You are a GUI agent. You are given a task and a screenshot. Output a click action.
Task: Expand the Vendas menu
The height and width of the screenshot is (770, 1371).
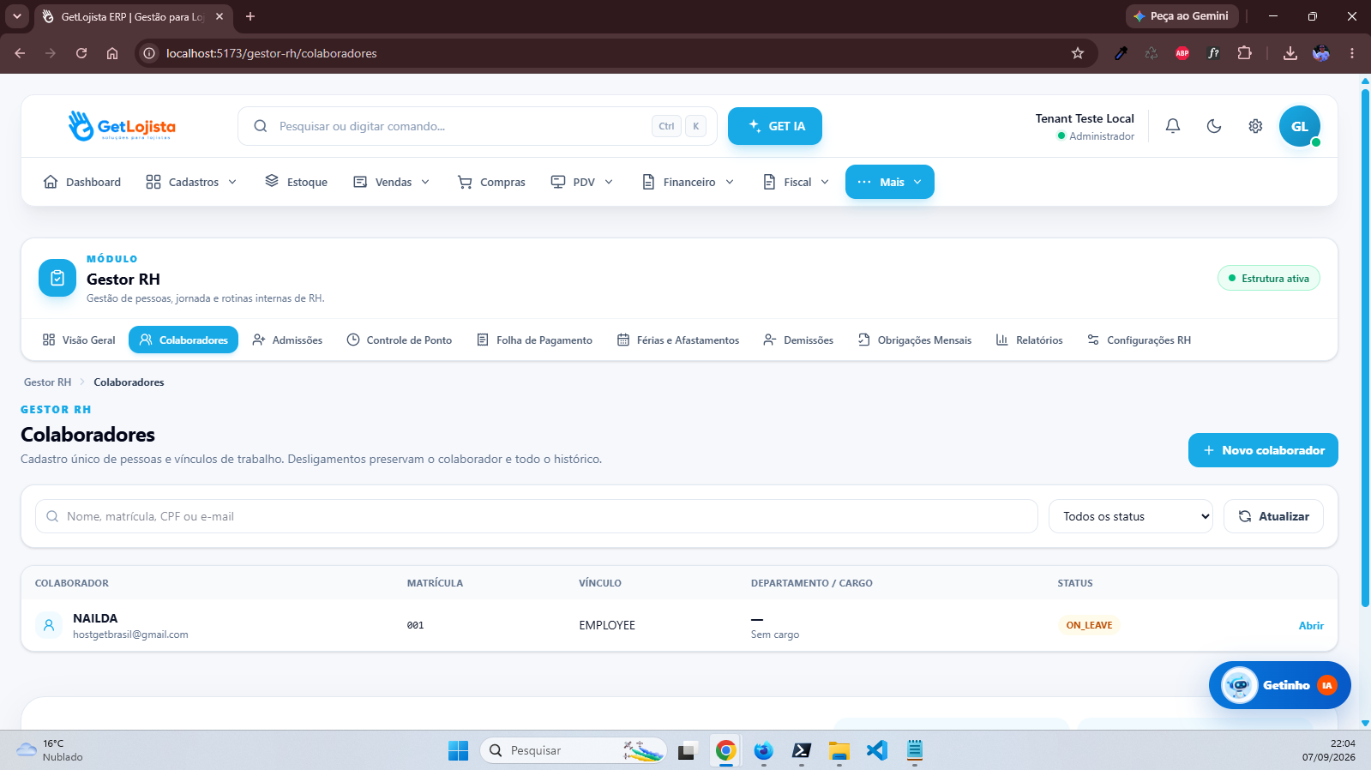point(392,182)
